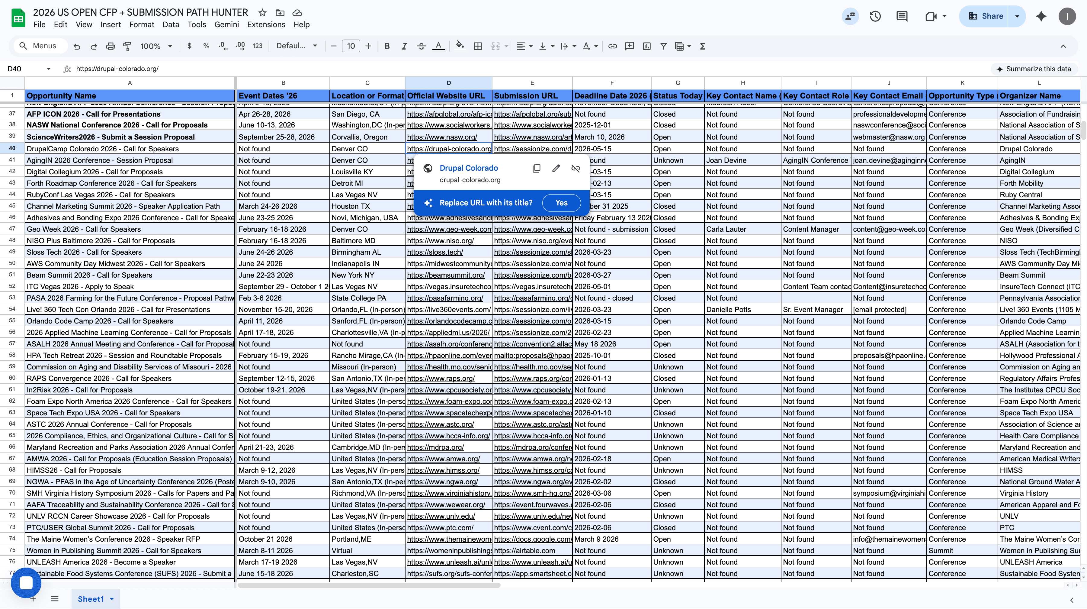The width and height of the screenshot is (1087, 609).
Task: Click Summarize this data
Action: point(1034,69)
